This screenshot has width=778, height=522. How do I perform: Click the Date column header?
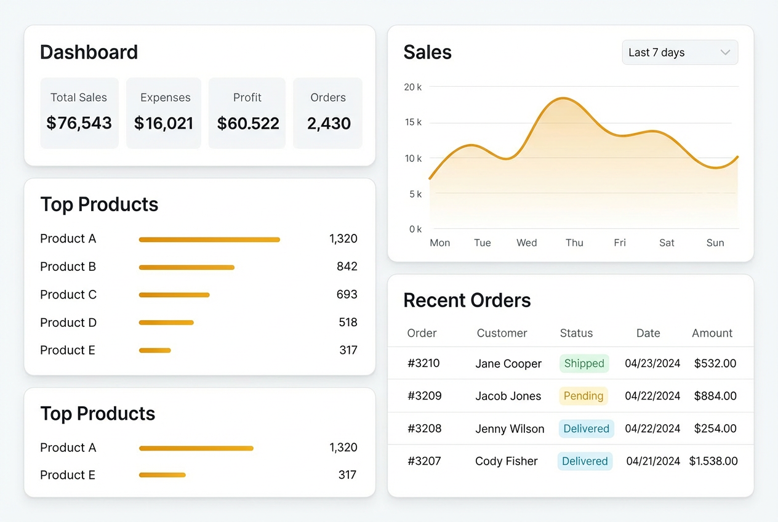[648, 333]
